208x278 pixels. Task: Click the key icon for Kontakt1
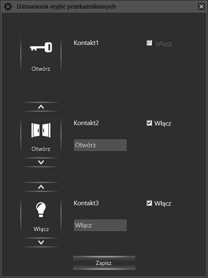click(41, 47)
